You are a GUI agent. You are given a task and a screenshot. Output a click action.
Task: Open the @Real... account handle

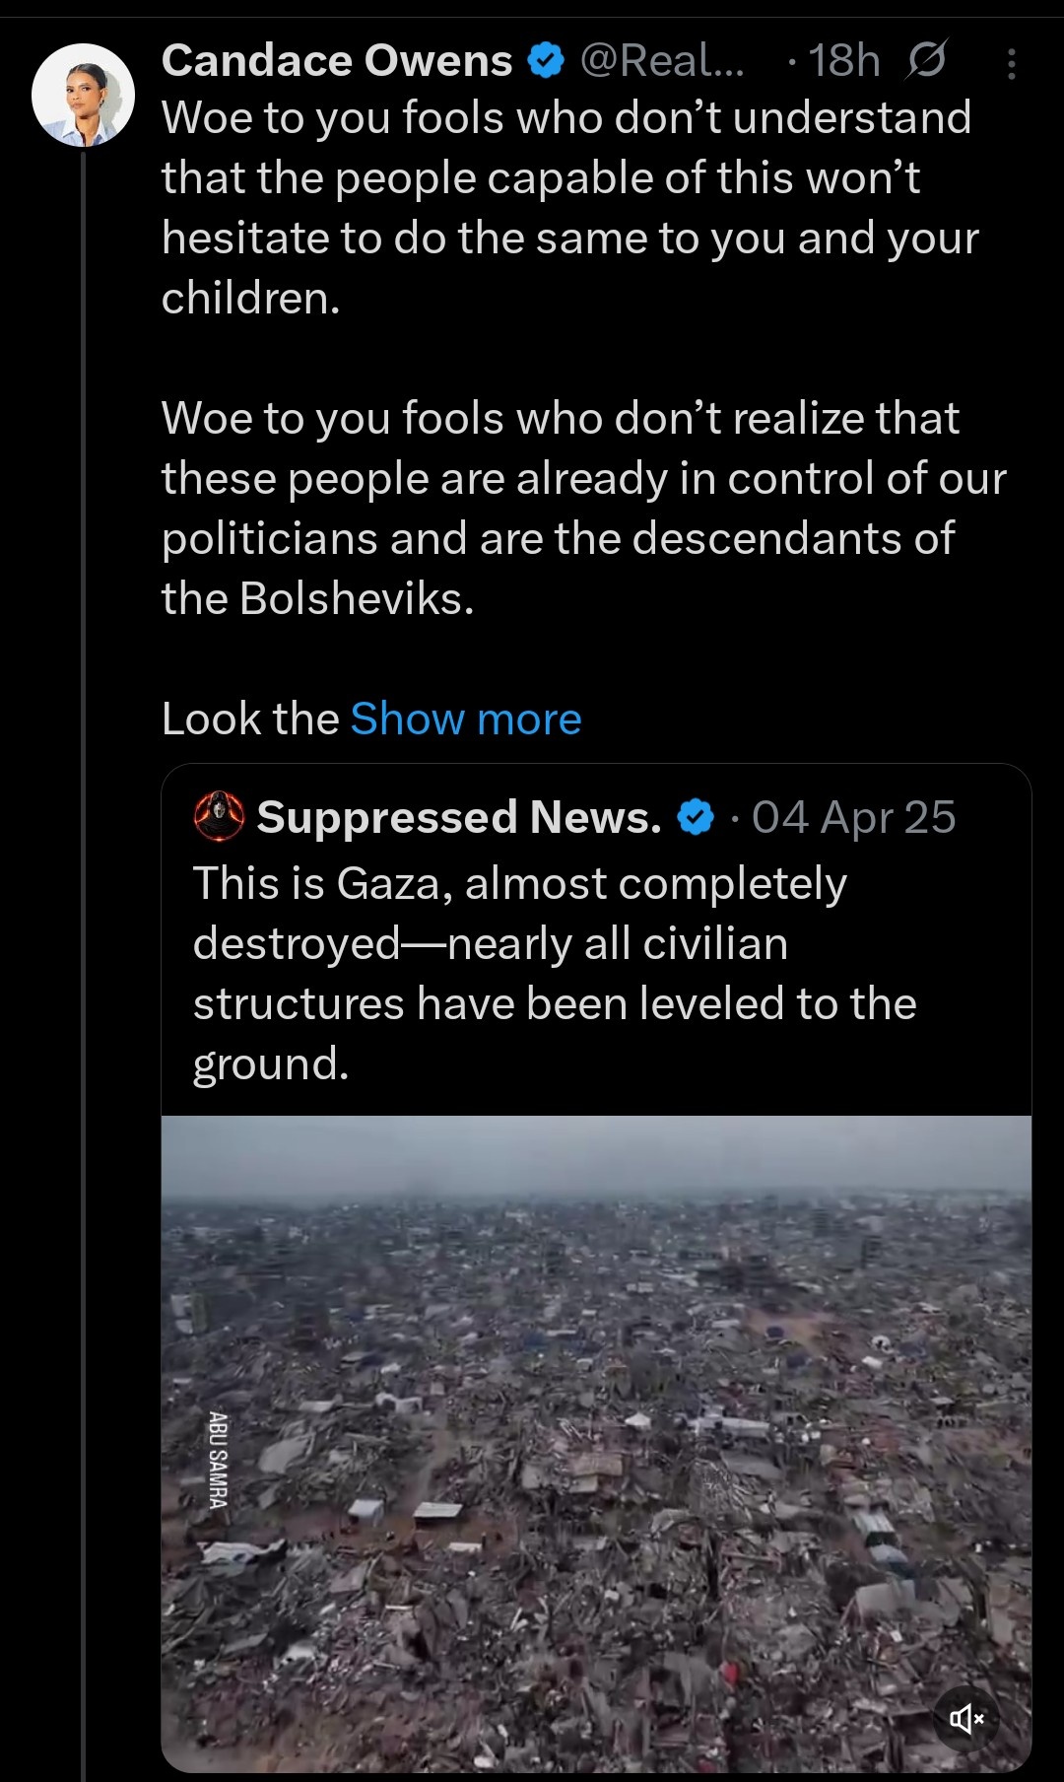(x=662, y=61)
